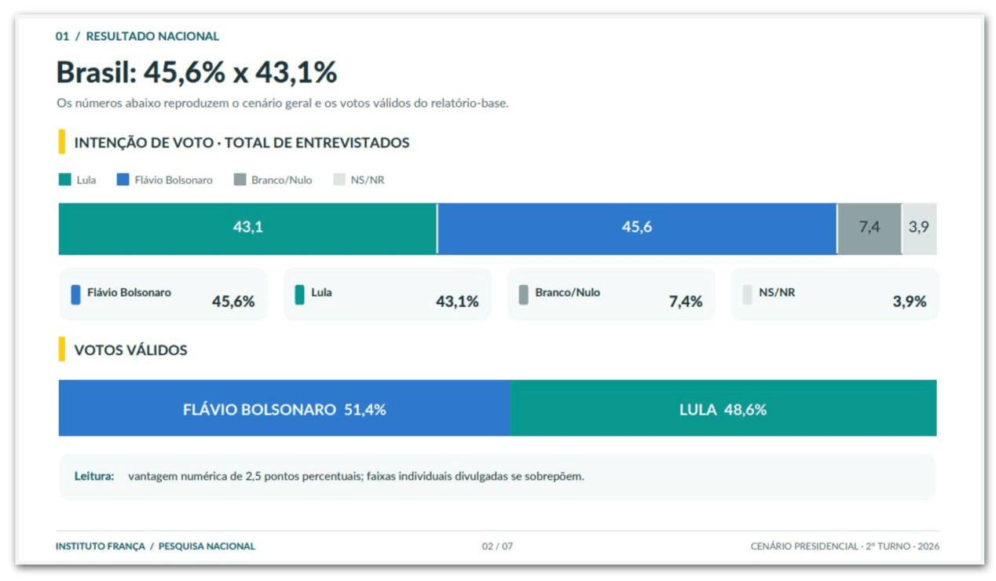This screenshot has width=996, height=581.
Task: Click the 'vantagem numérica de 2,5 pontos percentuais' note text
Action: (244, 476)
